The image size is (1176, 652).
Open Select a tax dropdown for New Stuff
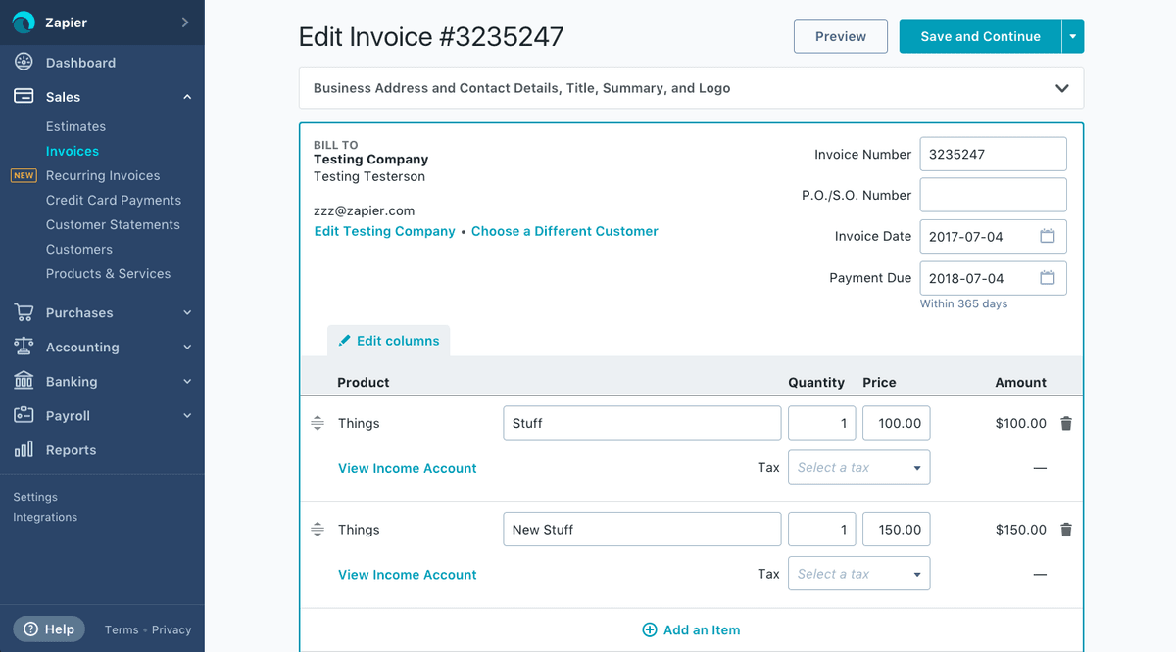pyautogui.click(x=858, y=574)
